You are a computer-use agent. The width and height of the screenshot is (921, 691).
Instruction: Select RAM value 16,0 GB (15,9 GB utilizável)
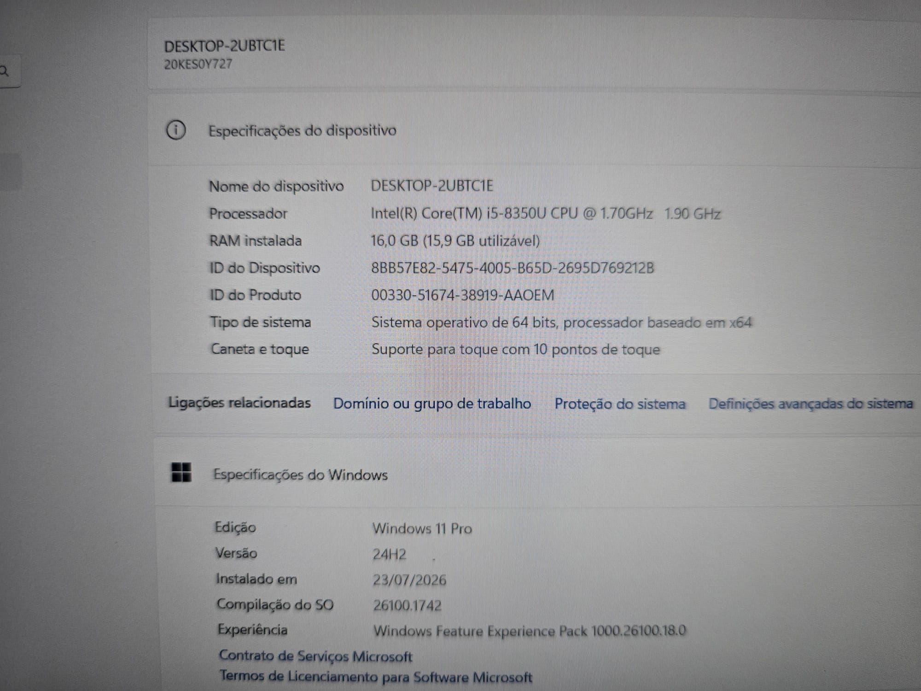point(455,240)
